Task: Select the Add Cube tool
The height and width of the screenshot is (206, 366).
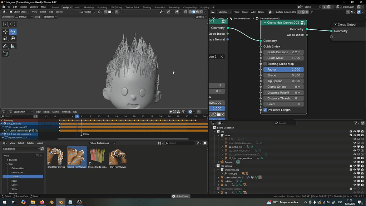Action: pos(5,54)
